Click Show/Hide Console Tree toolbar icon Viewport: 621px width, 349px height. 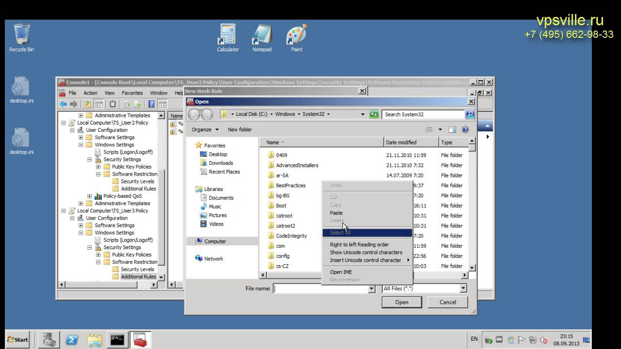point(98,104)
